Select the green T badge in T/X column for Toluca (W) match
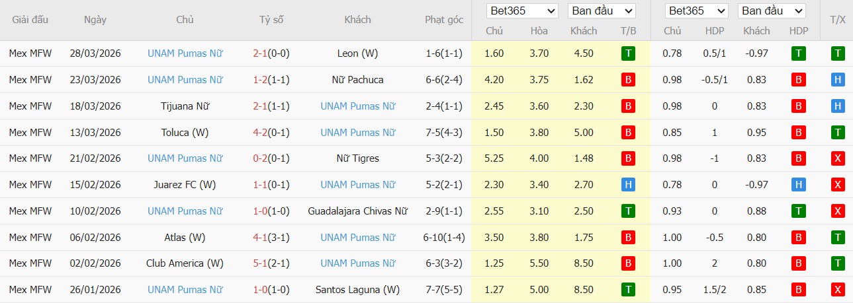Viewport: 853px width, 303px height. 838,133
